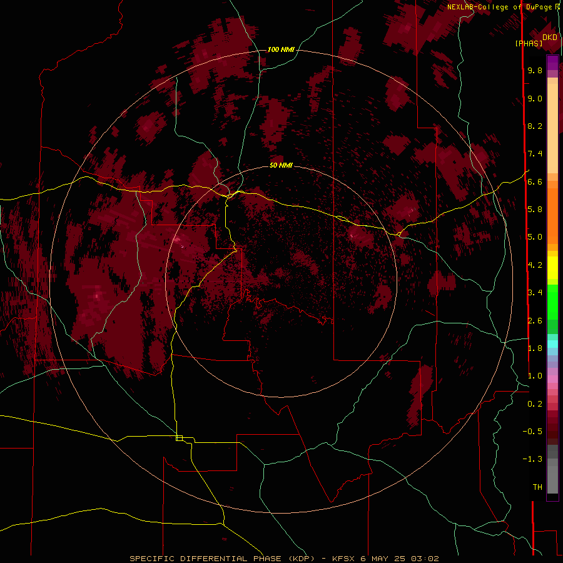
Task: Click the DKD label above the color scale
Action: (x=550, y=38)
